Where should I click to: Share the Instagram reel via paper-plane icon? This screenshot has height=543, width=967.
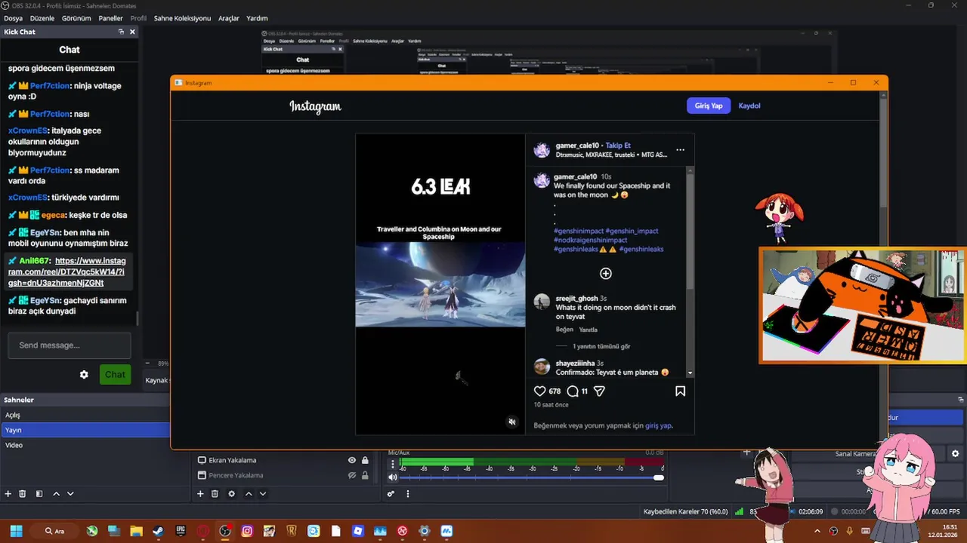(x=600, y=391)
